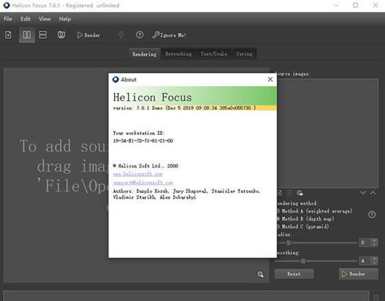Open the camera remote capture icon

click(61, 34)
